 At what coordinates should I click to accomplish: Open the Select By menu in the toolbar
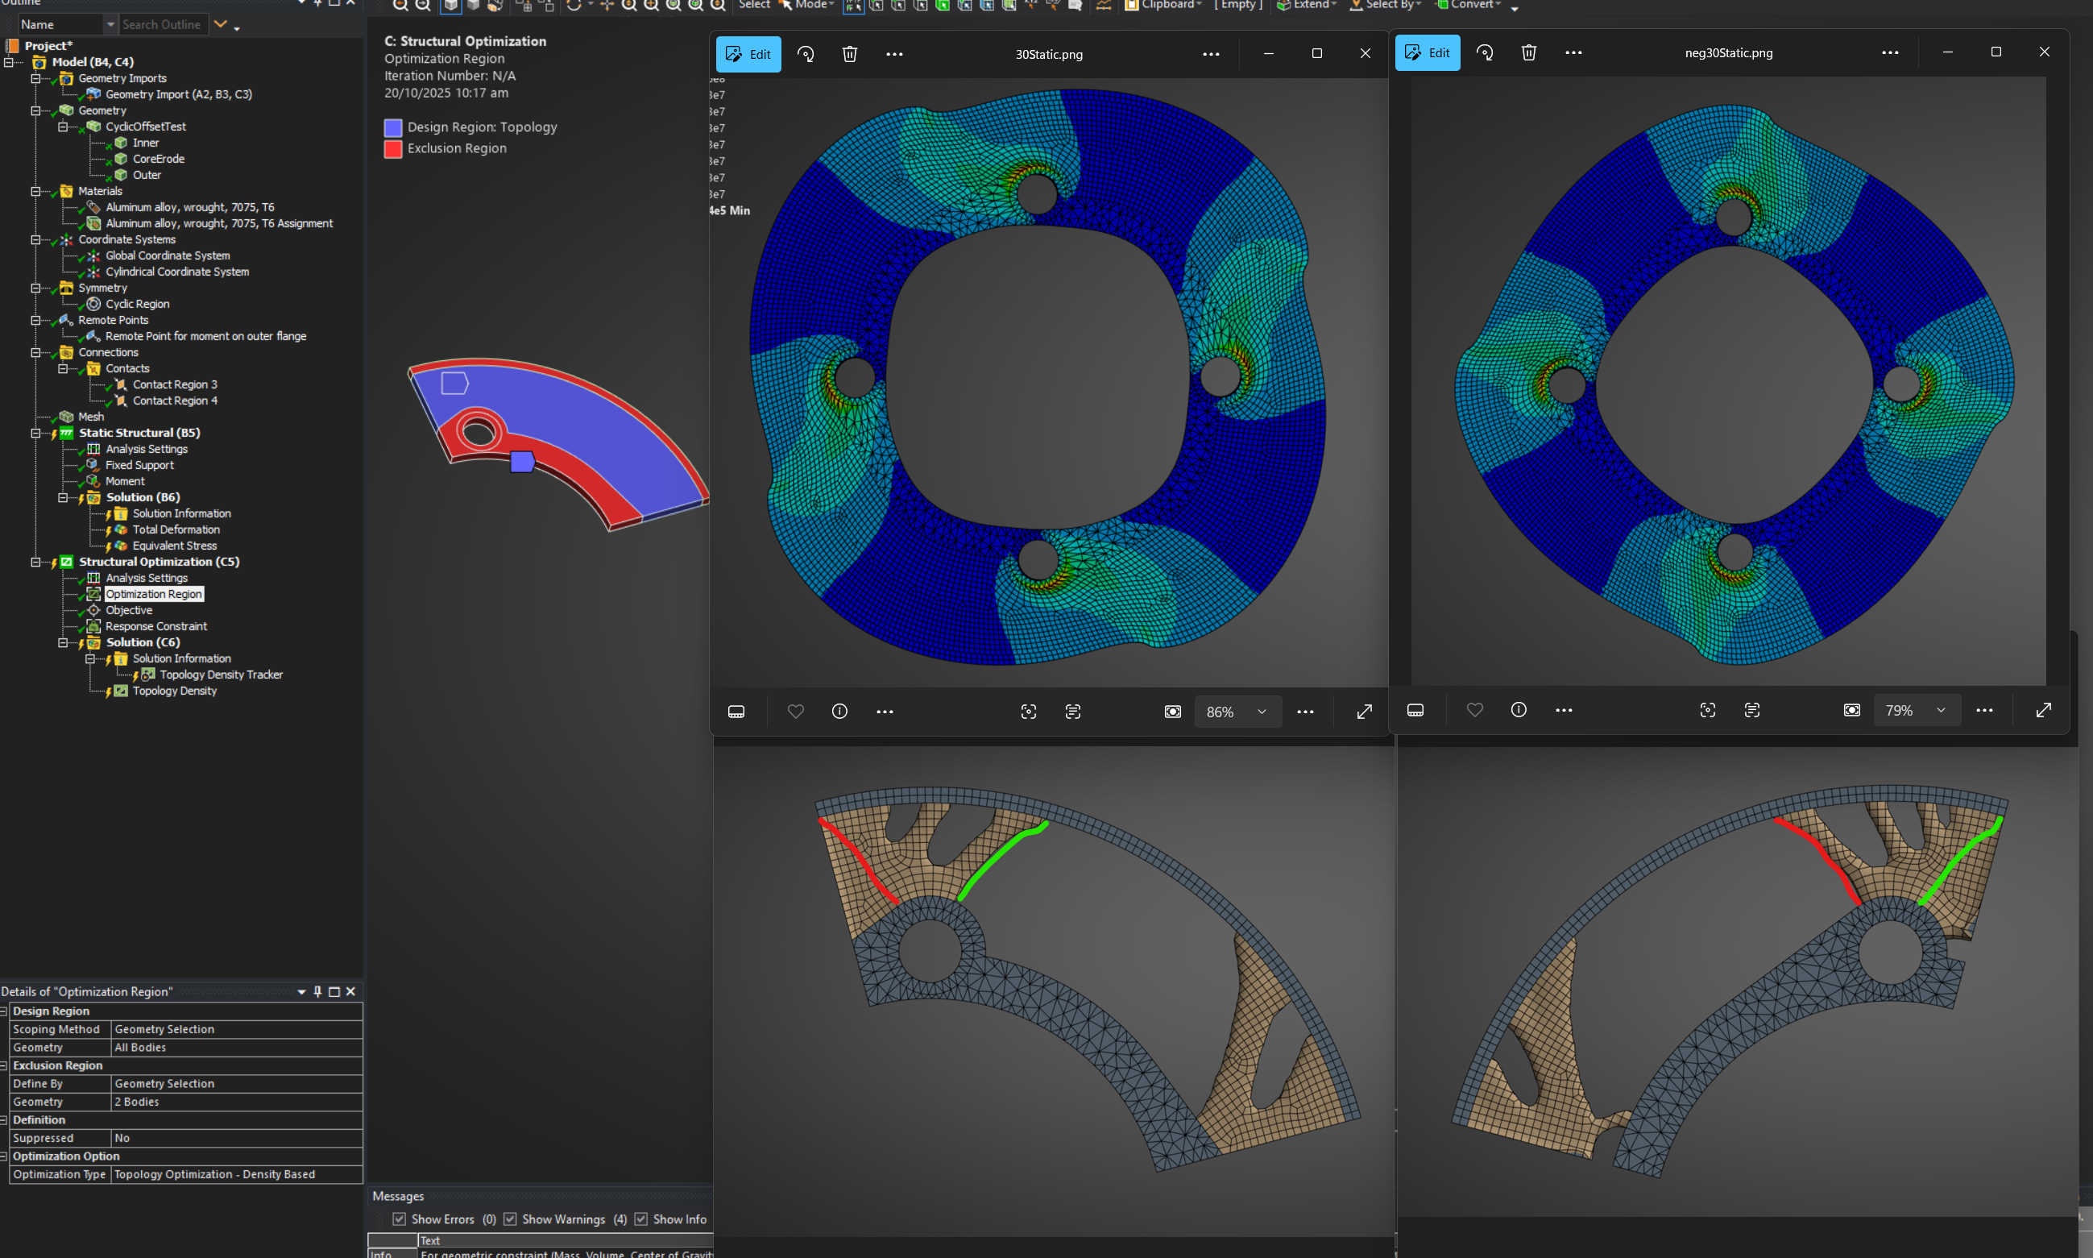tap(1390, 5)
